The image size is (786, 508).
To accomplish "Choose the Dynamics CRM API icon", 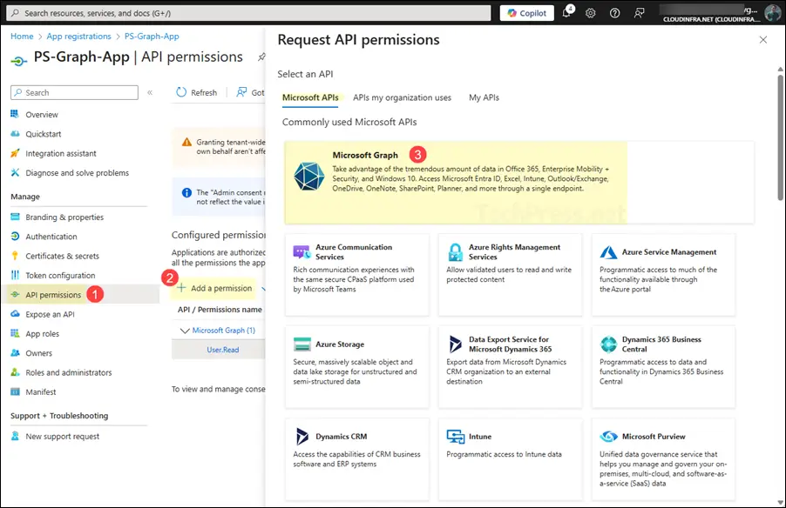I will pos(302,437).
